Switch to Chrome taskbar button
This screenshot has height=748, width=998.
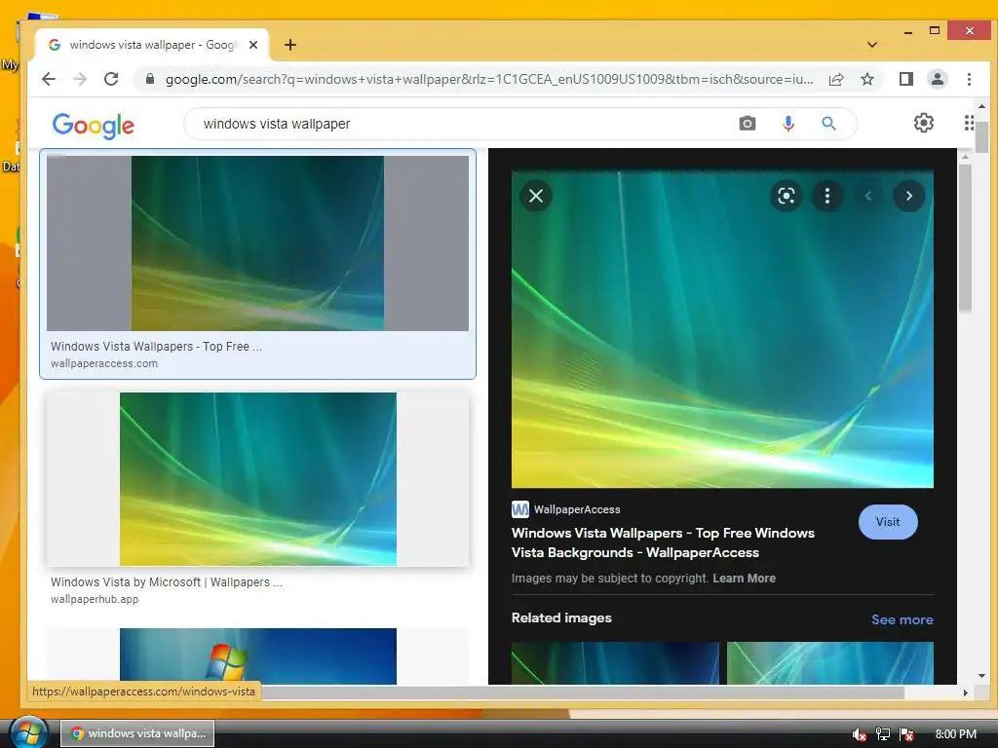[x=137, y=733]
